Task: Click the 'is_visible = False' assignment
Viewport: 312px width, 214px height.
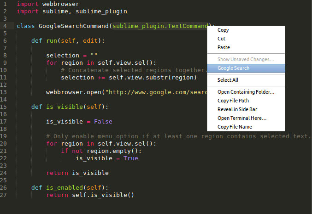Action: point(79,122)
